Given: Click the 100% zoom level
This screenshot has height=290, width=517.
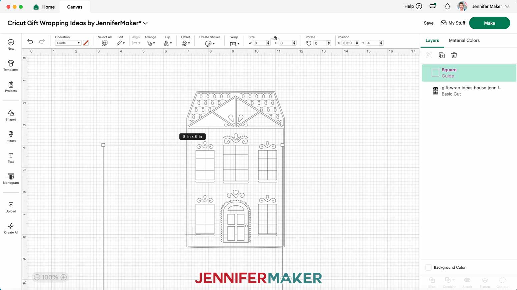Looking at the screenshot, I should [x=50, y=277].
